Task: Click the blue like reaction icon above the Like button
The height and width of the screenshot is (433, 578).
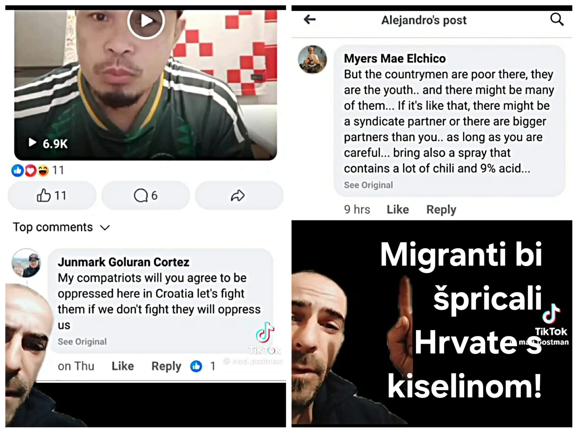Action: (x=17, y=170)
